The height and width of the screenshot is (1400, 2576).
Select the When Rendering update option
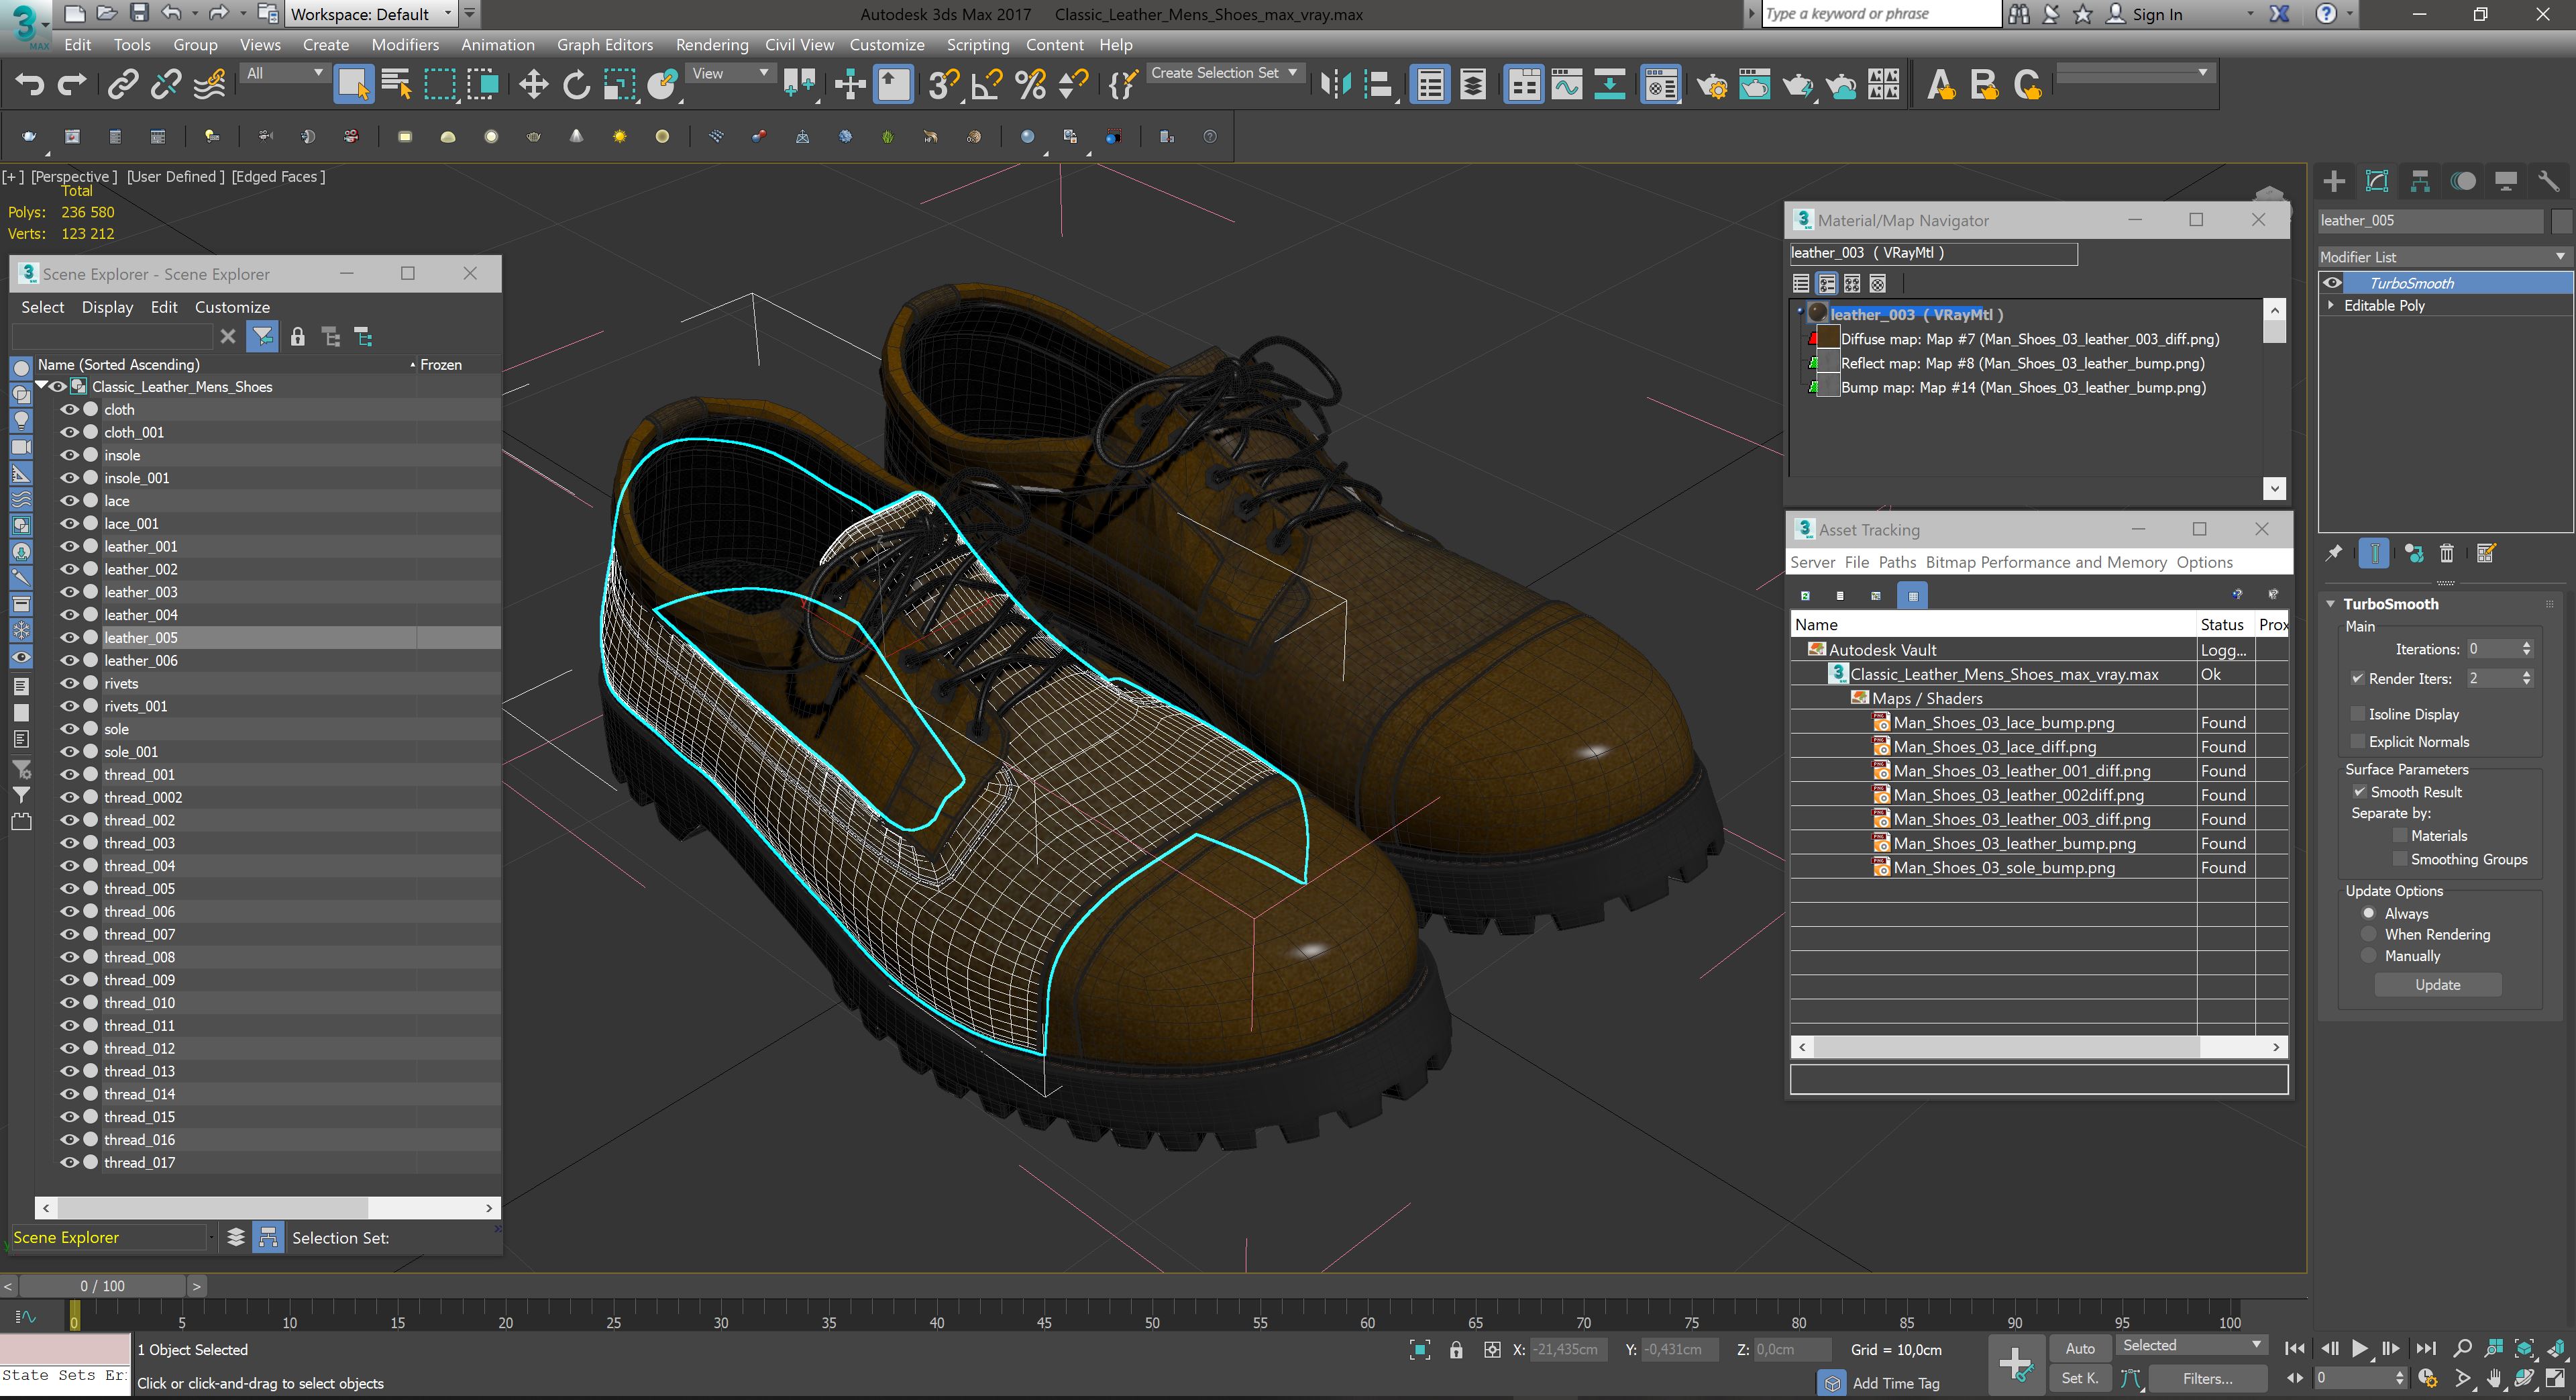pyautogui.click(x=2369, y=934)
